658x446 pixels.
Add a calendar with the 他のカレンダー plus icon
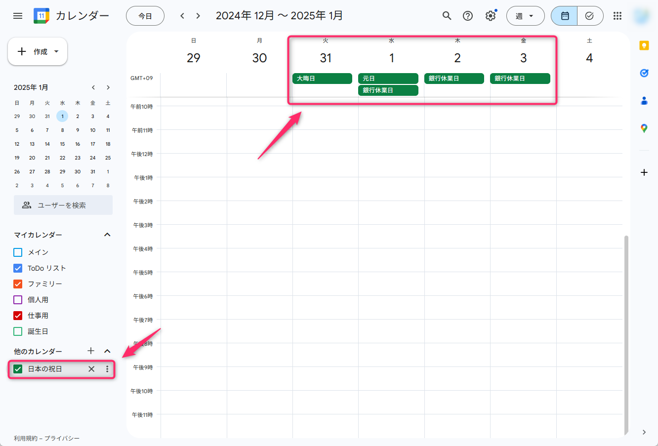[x=91, y=351]
